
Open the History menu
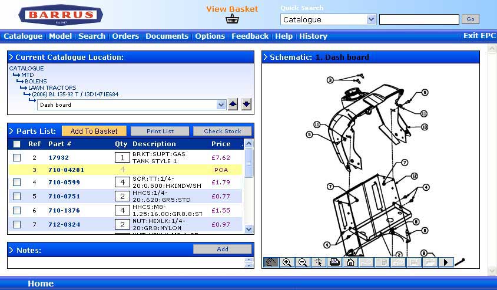[313, 36]
